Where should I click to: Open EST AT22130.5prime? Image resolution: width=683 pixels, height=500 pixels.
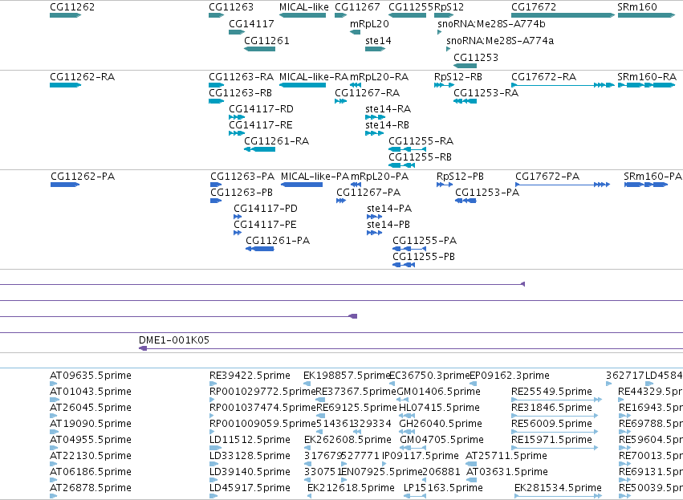(91, 456)
